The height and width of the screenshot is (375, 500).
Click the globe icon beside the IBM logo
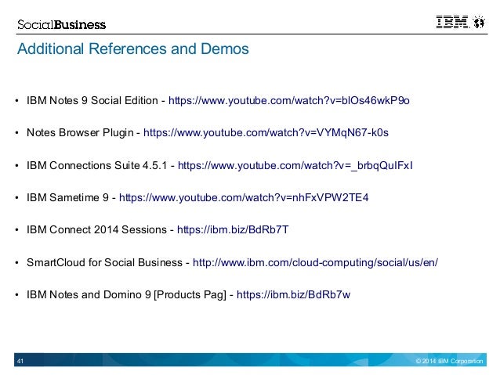tap(479, 22)
